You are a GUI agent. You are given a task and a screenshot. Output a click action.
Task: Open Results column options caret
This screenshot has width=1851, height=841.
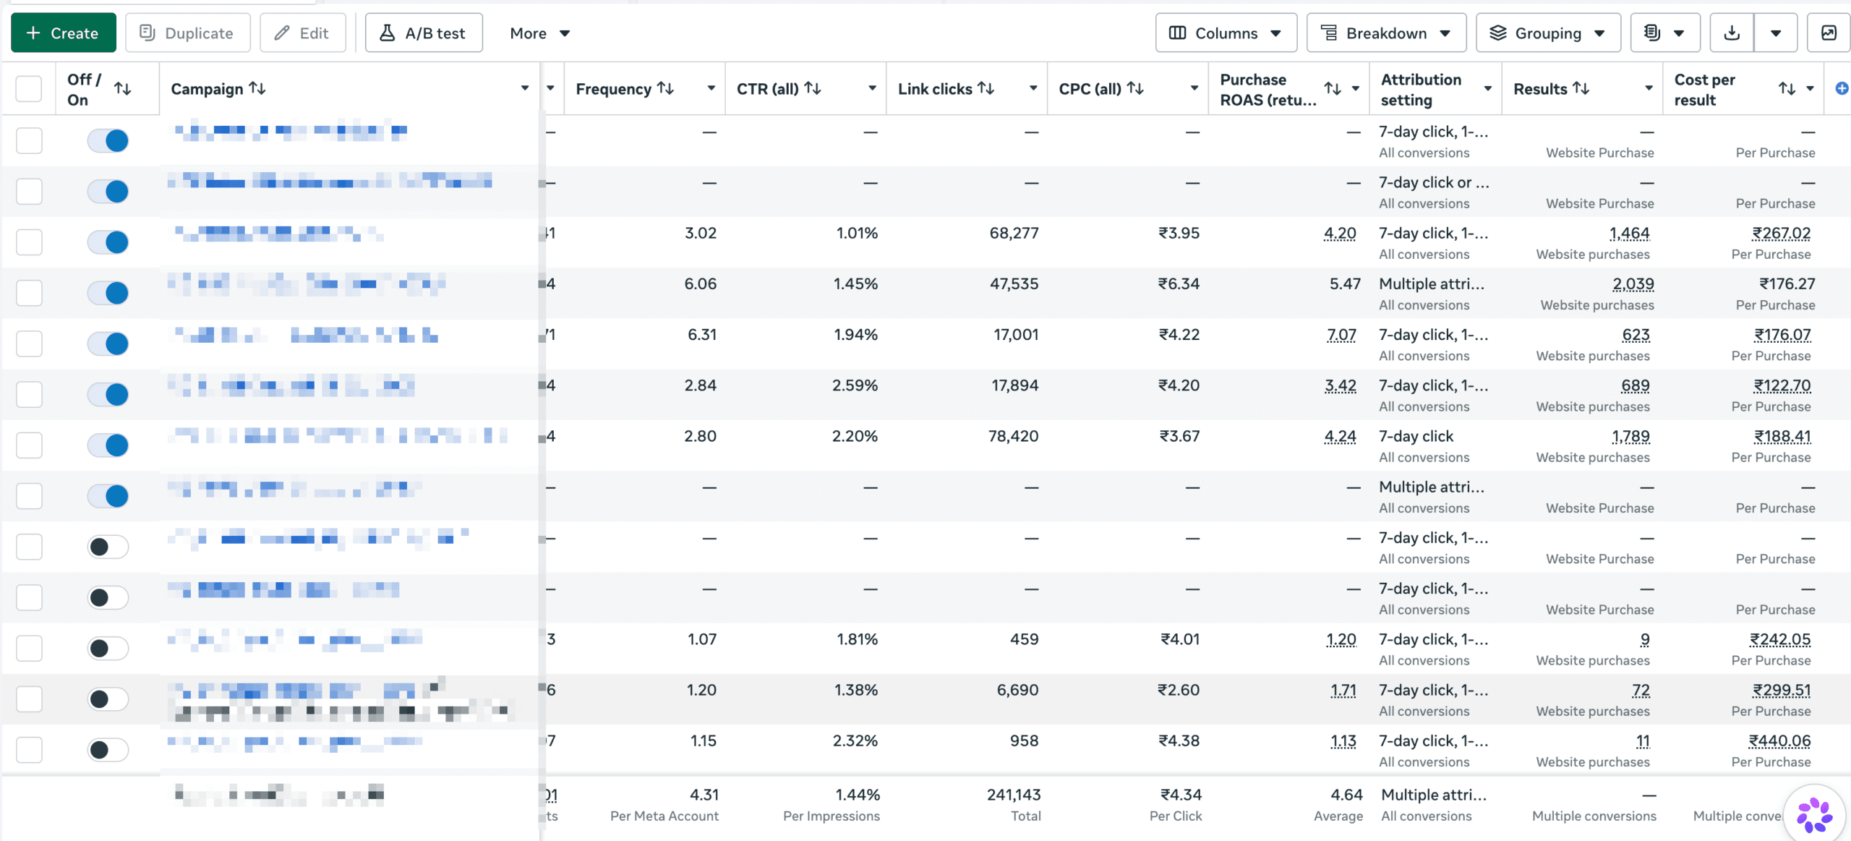coord(1649,88)
